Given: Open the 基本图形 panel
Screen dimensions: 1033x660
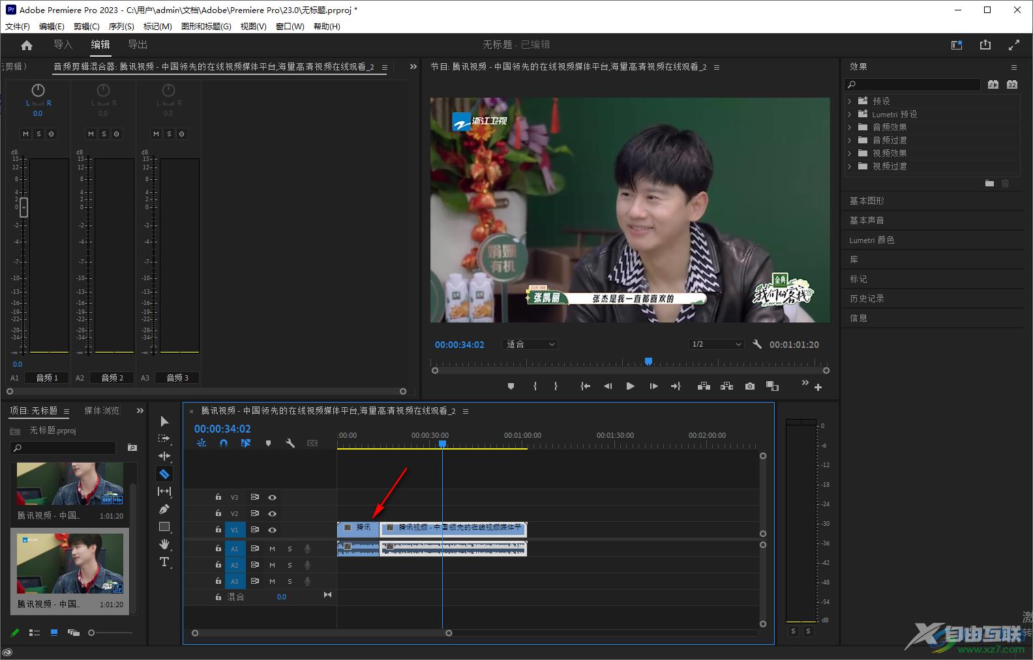Looking at the screenshot, I should [867, 201].
